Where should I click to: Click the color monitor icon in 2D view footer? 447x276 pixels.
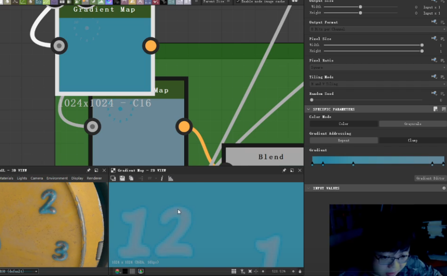point(141,271)
